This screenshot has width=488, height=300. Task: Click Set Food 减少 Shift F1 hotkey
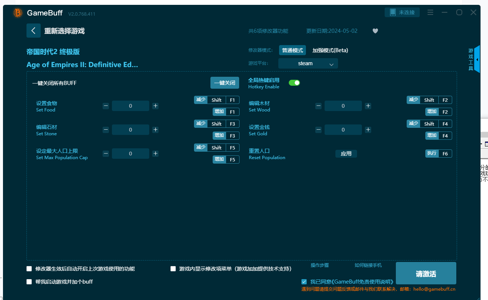coord(217,100)
